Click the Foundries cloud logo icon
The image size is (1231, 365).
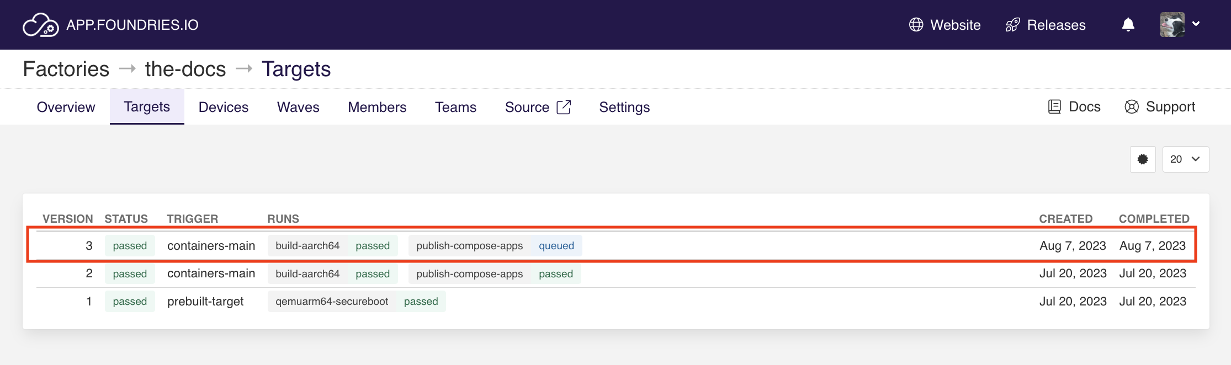pyautogui.click(x=40, y=25)
